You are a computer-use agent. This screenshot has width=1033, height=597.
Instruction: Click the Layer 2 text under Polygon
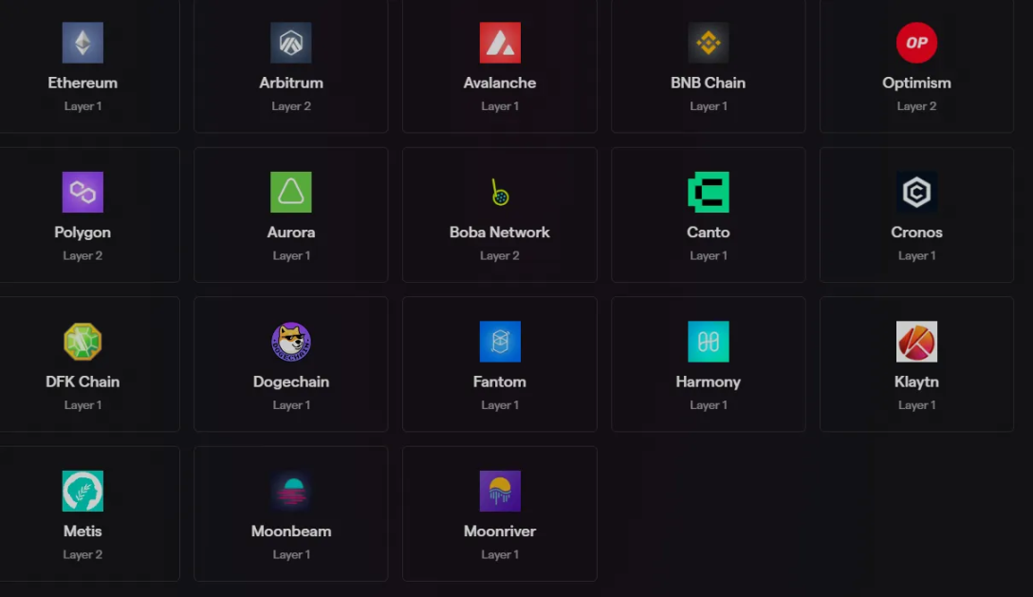pos(83,255)
